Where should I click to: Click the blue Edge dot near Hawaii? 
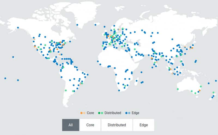coord(13,57)
